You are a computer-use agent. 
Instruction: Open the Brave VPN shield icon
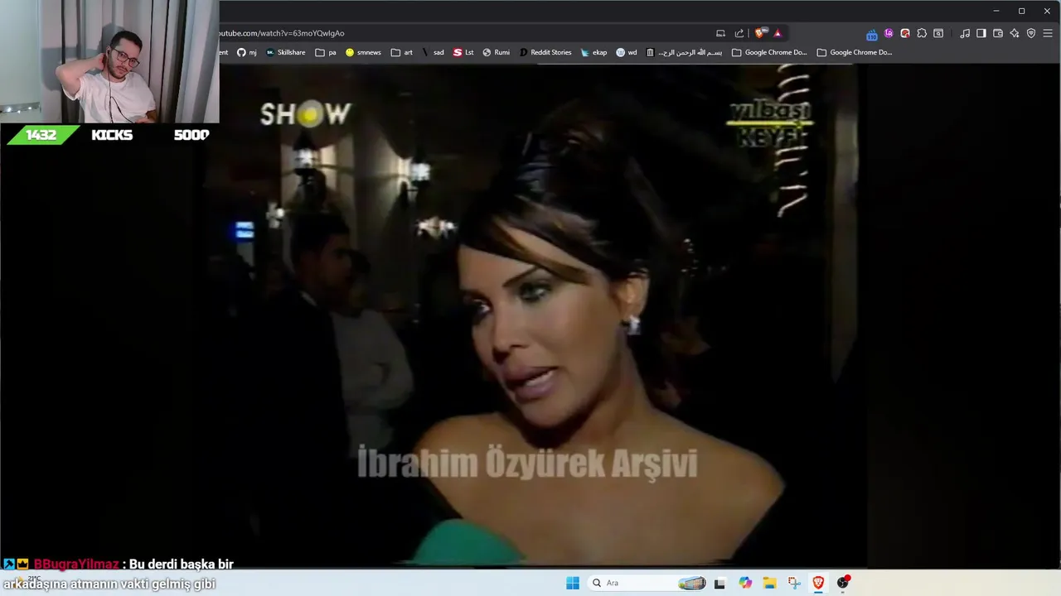click(x=1031, y=33)
